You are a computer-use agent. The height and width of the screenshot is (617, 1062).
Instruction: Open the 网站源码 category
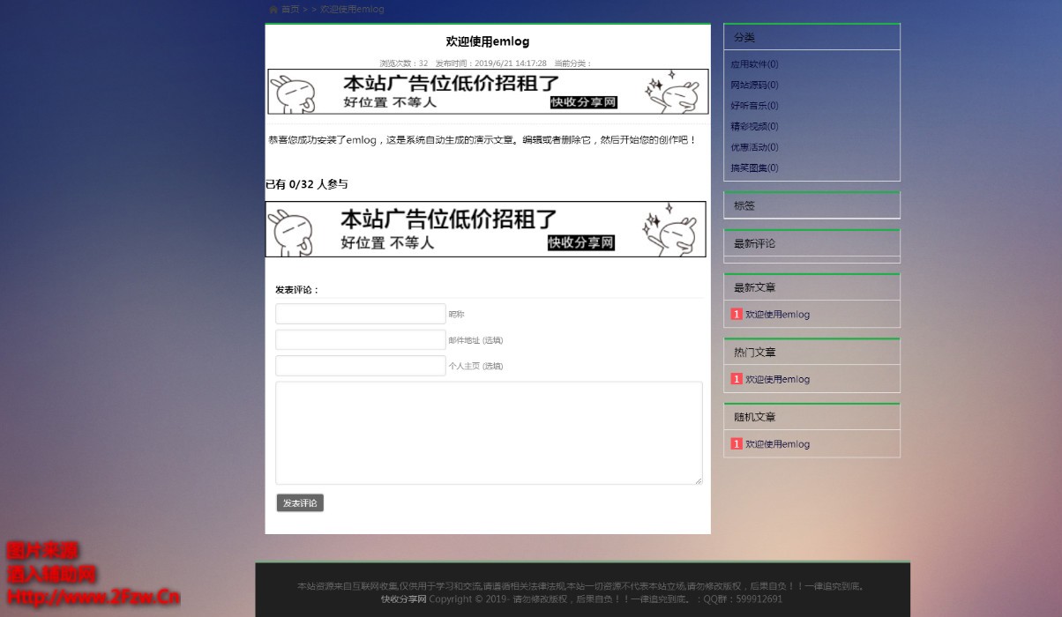(754, 85)
